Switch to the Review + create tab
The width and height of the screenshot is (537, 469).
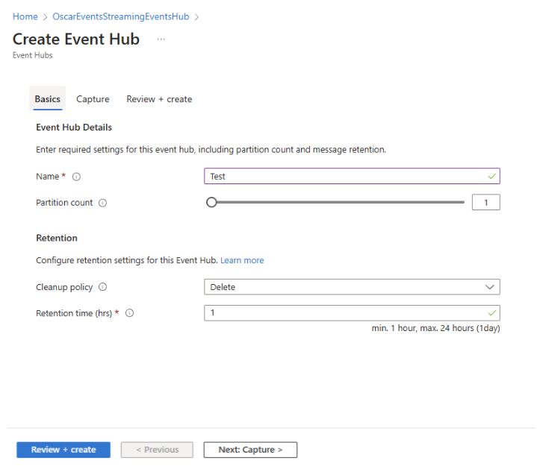coord(159,99)
